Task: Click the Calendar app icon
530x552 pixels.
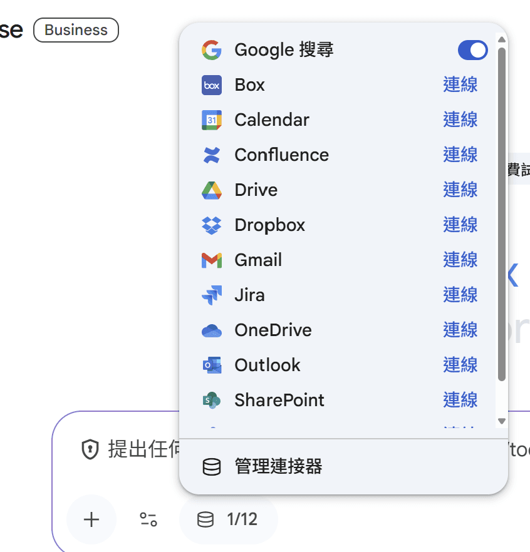Action: pyautogui.click(x=212, y=120)
